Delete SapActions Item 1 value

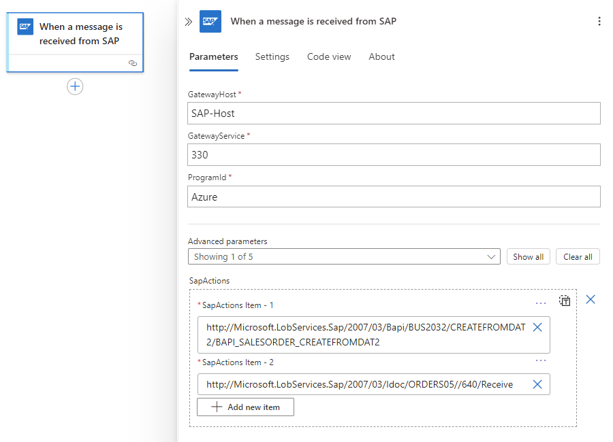(537, 327)
